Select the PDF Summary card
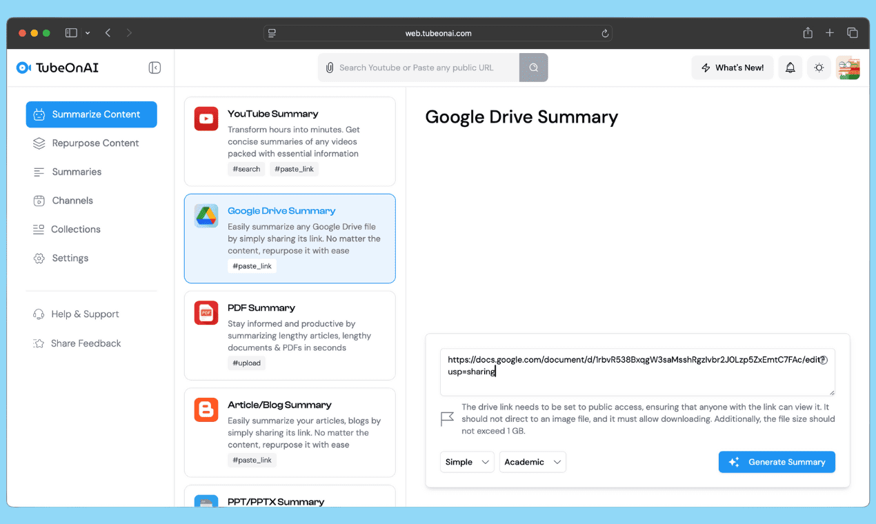 point(290,336)
